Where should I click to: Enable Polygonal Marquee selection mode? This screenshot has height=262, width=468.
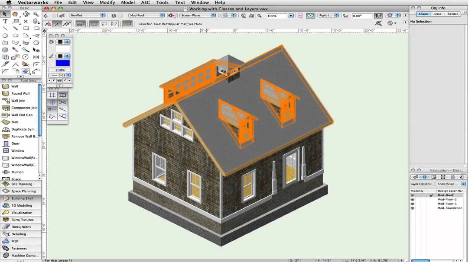(114, 23)
